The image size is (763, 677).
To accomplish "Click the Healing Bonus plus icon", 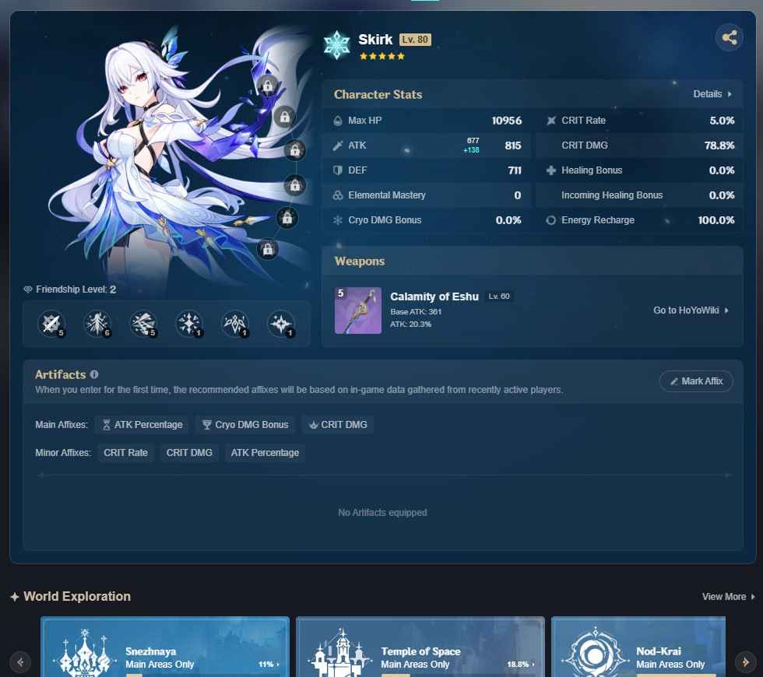I will tap(551, 170).
